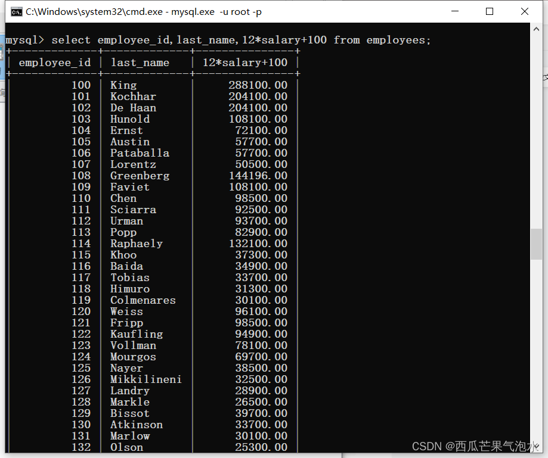The image size is (548, 458).
Task: Maximize the cmd.exe window
Action: (x=490, y=11)
